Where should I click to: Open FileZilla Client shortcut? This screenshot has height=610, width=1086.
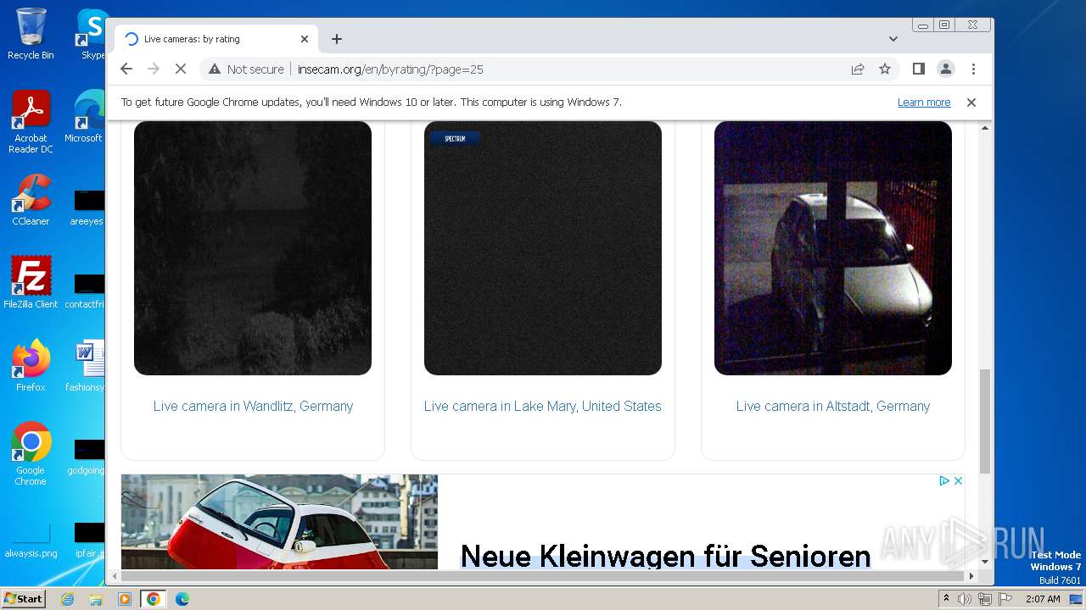31,283
